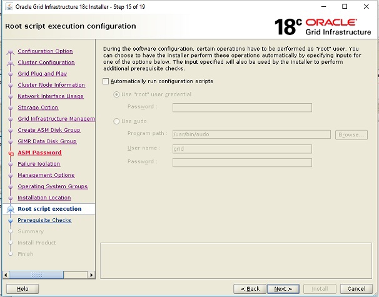Click steps panel right scroll arrow
The width and height of the screenshot is (379, 297).
91,275
